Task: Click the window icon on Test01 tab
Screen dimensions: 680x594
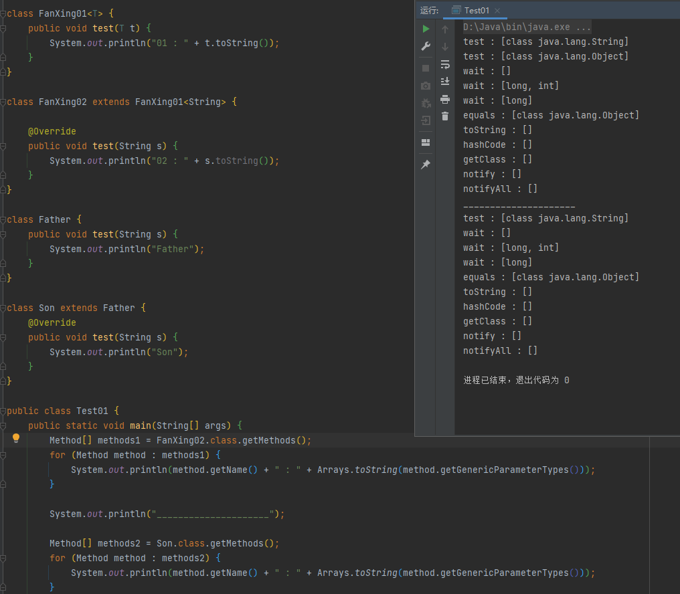Action: point(456,11)
